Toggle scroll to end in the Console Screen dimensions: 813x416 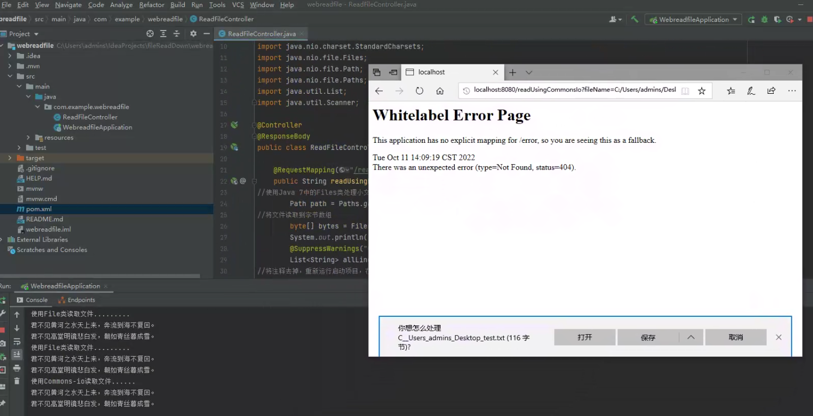click(17, 354)
